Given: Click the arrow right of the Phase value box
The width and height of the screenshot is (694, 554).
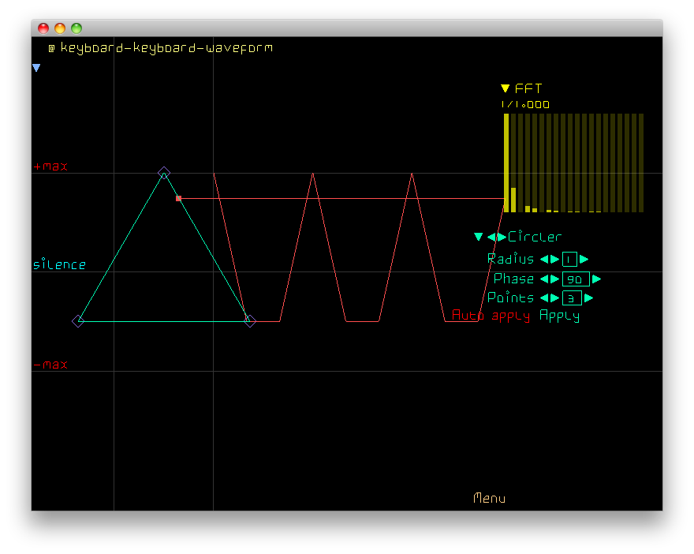Looking at the screenshot, I should pos(597,279).
